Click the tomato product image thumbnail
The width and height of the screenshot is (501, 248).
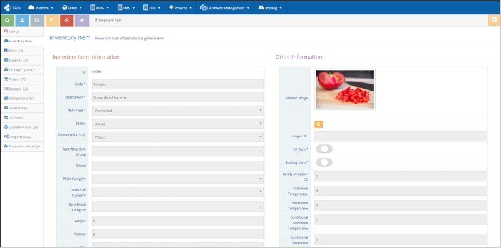345,89
